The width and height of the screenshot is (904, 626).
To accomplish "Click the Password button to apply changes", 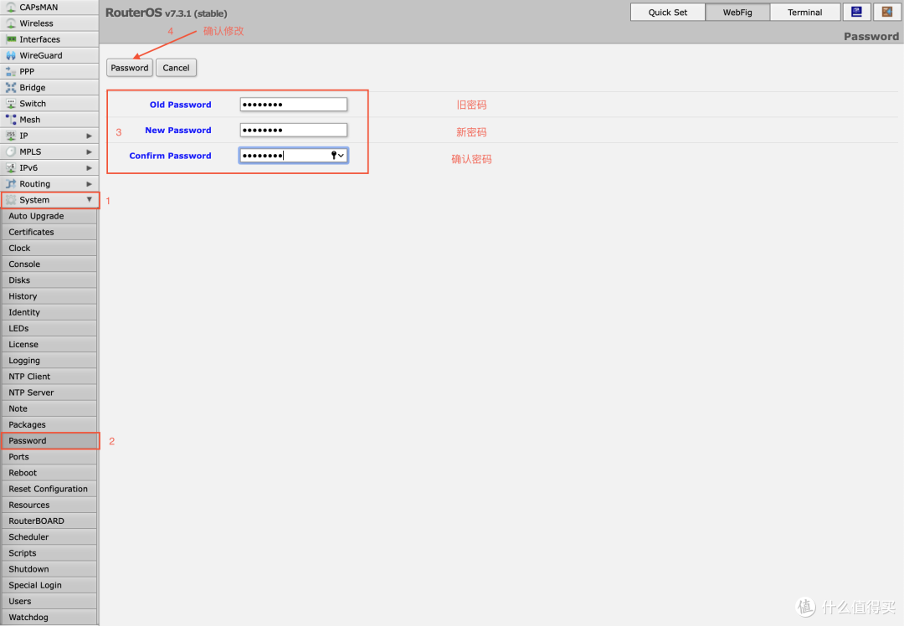I will pyautogui.click(x=129, y=68).
